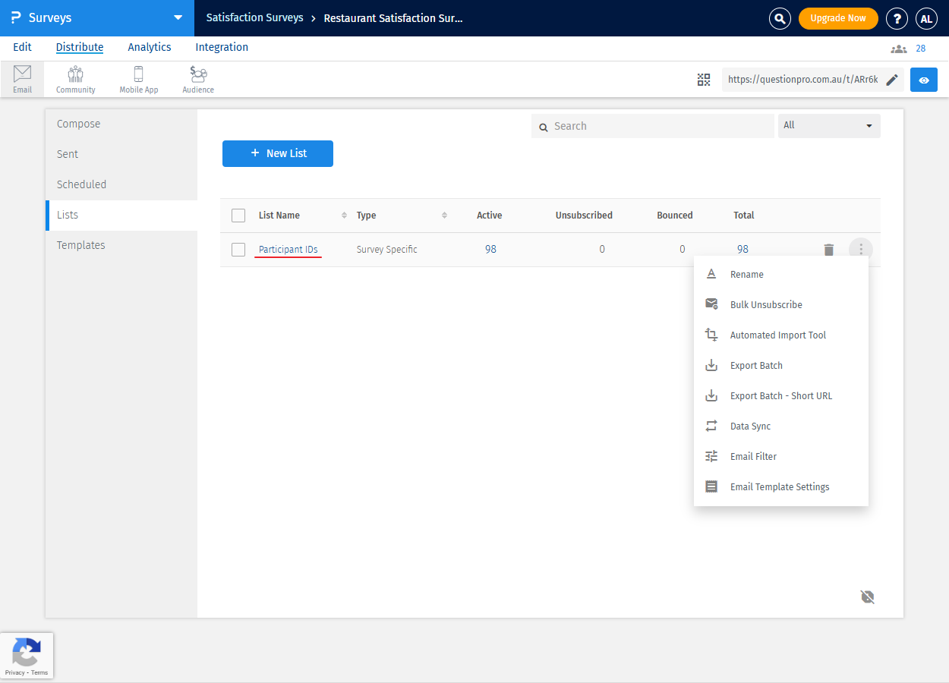Delete the Participant IDs list with trash icon
Viewport: 949px width, 683px height.
(x=828, y=250)
